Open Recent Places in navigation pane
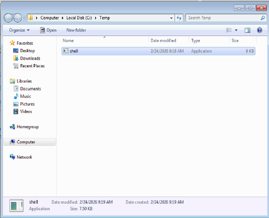 coord(32,66)
